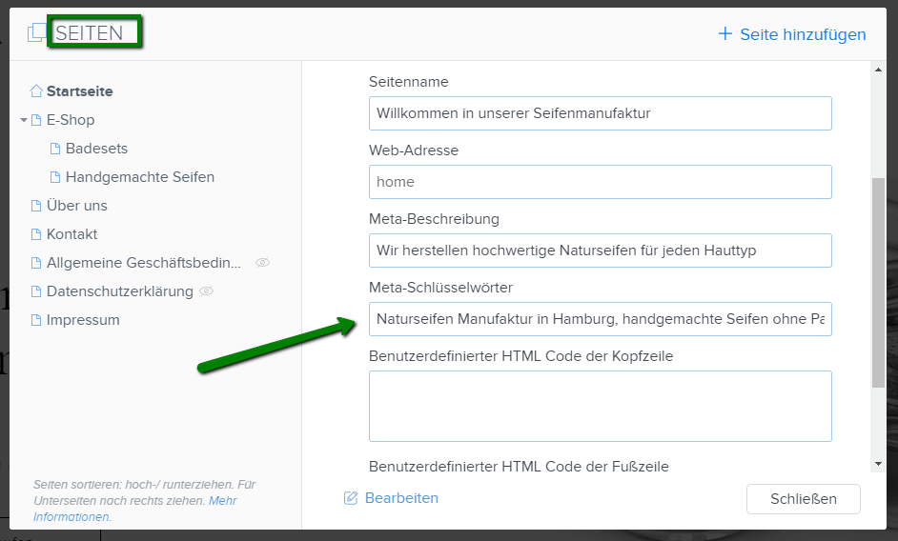
Task: Select the Kontakt page
Action: [x=72, y=234]
